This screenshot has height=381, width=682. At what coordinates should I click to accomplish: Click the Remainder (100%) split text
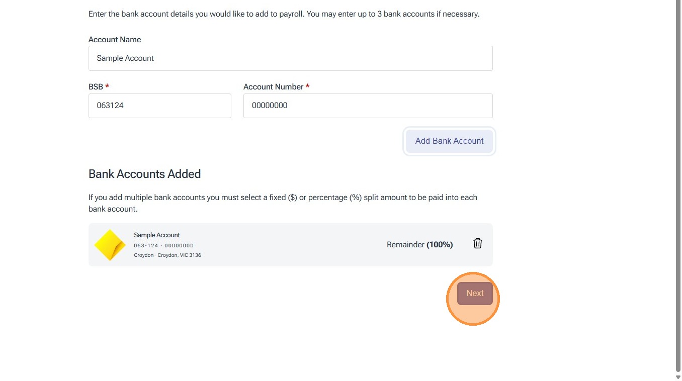pyautogui.click(x=419, y=245)
